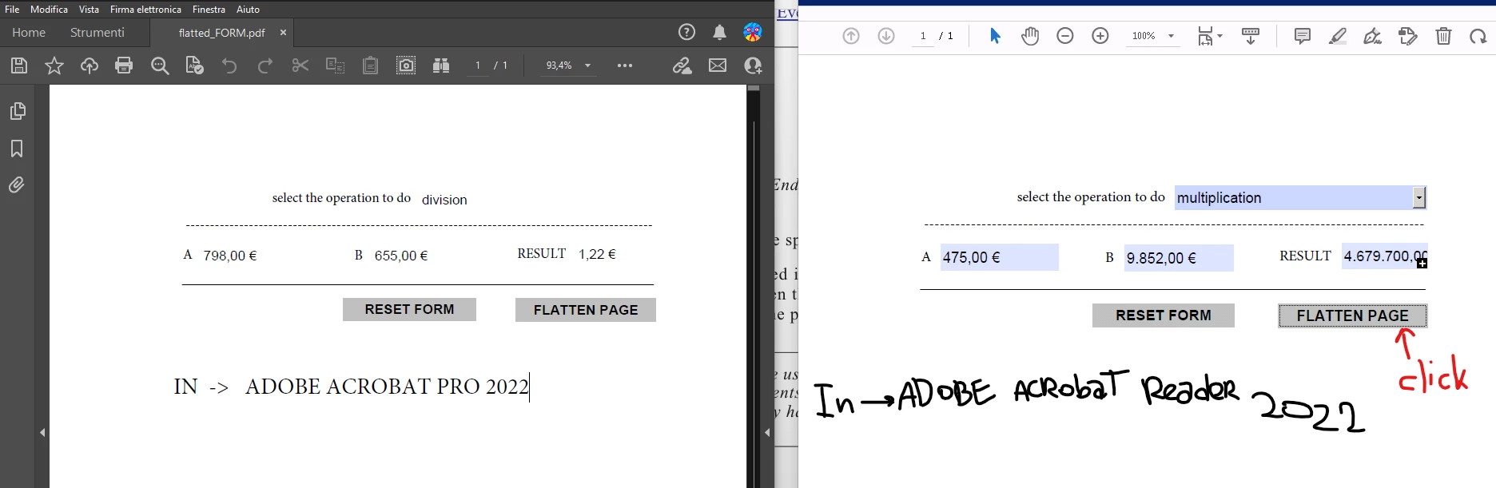1496x488 pixels.
Task: Click the page number field in Acrobat Pro
Action: click(478, 65)
